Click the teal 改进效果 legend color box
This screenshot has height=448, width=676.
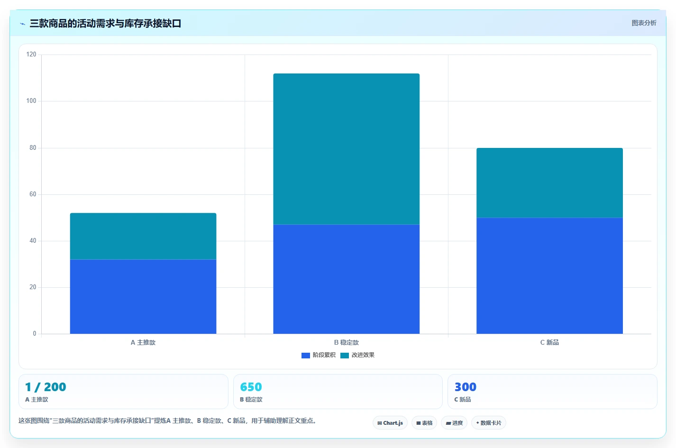point(345,355)
